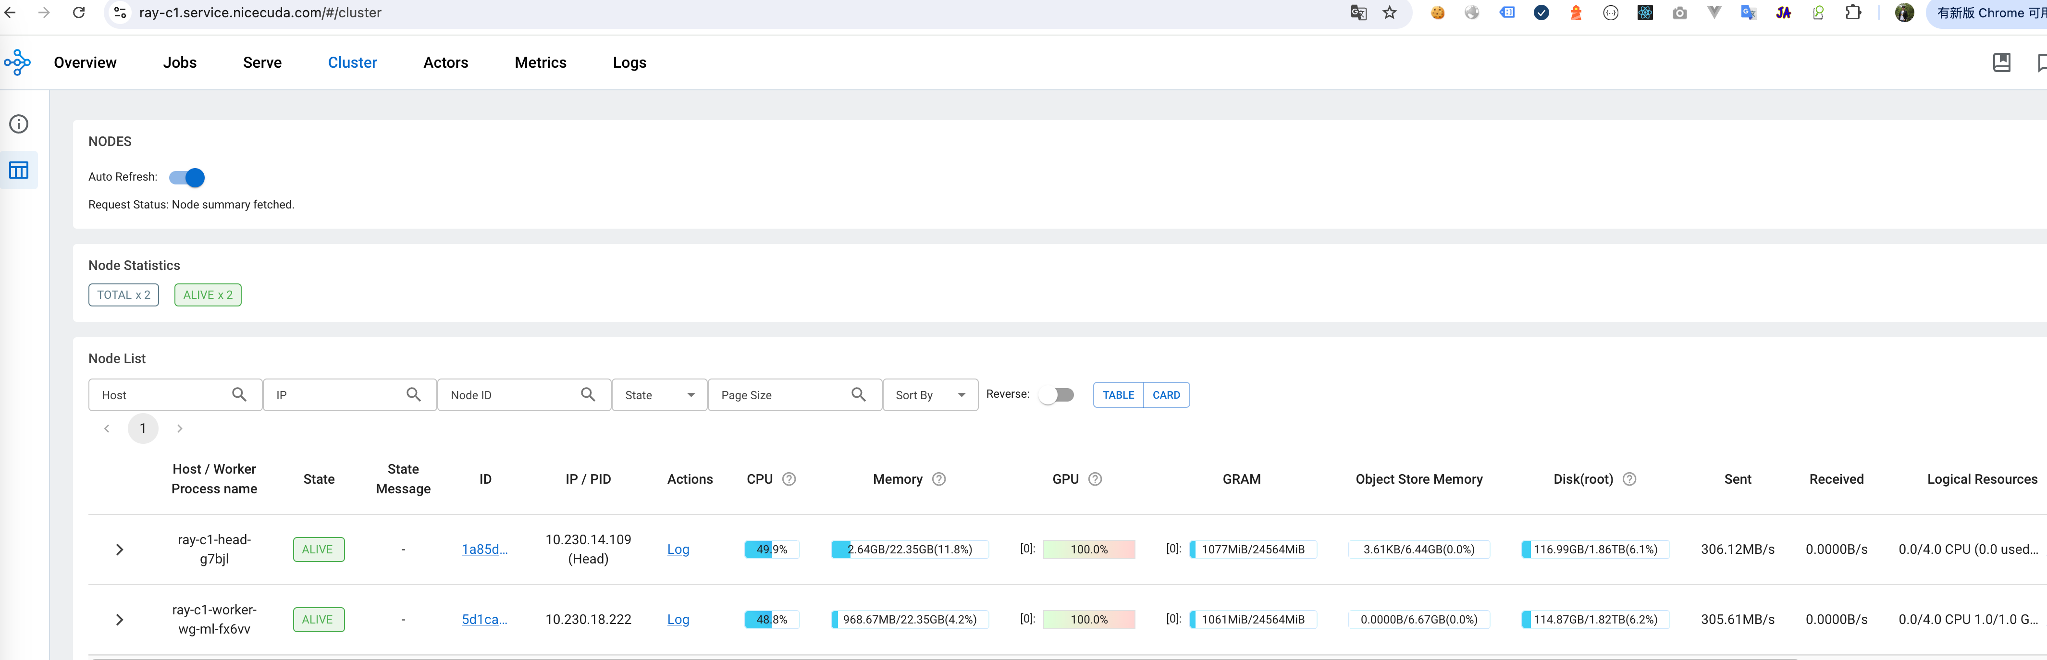This screenshot has height=660, width=2047.
Task: Switch node list to CARD view
Action: [x=1166, y=395]
